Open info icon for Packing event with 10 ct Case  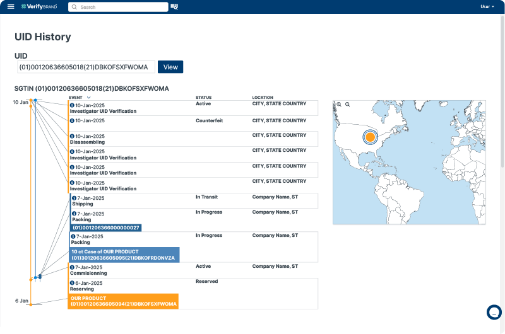click(x=73, y=236)
